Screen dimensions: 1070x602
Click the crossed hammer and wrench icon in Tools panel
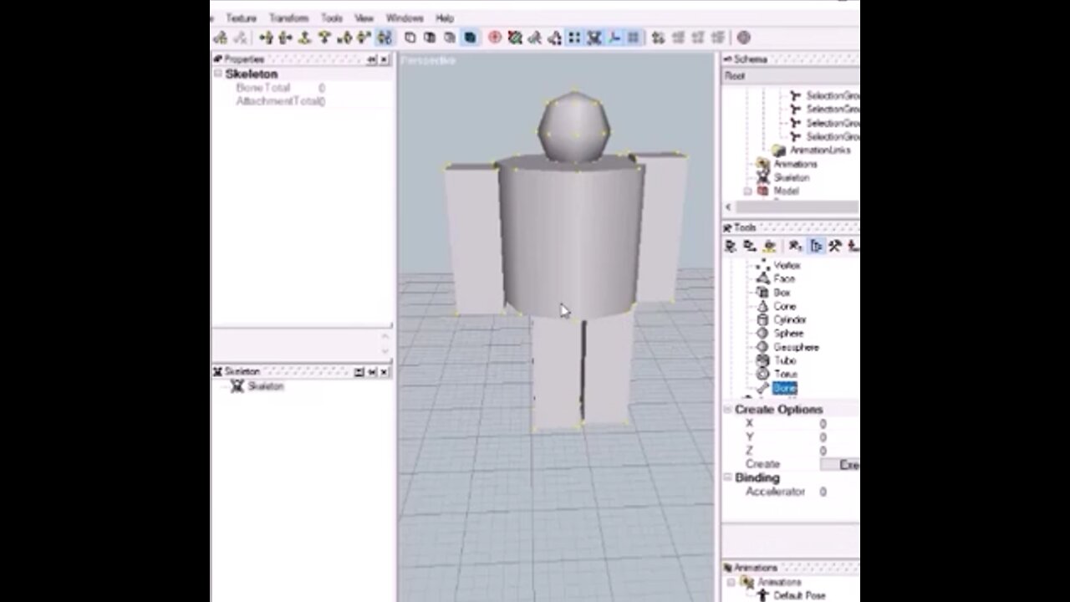834,246
